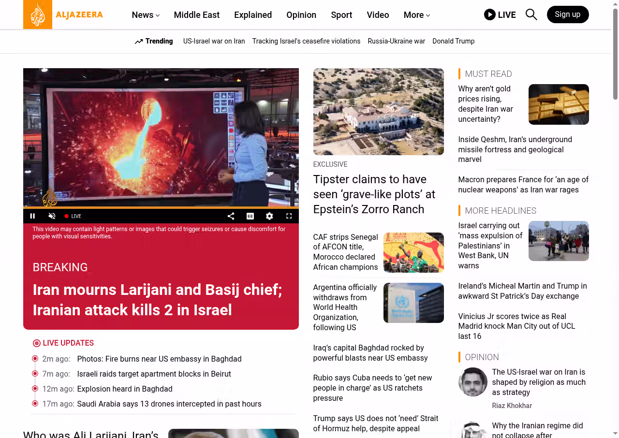Share the live video
This screenshot has height=438, width=619.
231,216
